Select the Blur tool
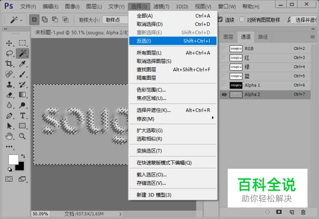Viewport: 319px width, 219px height. pyautogui.click(x=9, y=105)
